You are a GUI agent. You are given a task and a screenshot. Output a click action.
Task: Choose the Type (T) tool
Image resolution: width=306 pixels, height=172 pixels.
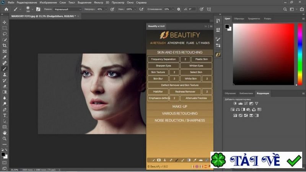(x=5, y=115)
